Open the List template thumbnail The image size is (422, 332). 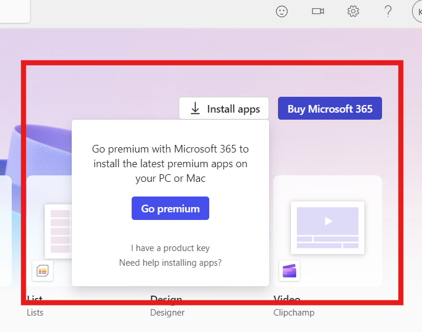58,231
